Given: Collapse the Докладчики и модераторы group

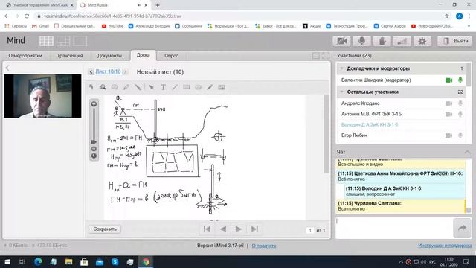Looking at the screenshot, I should 342,68.
